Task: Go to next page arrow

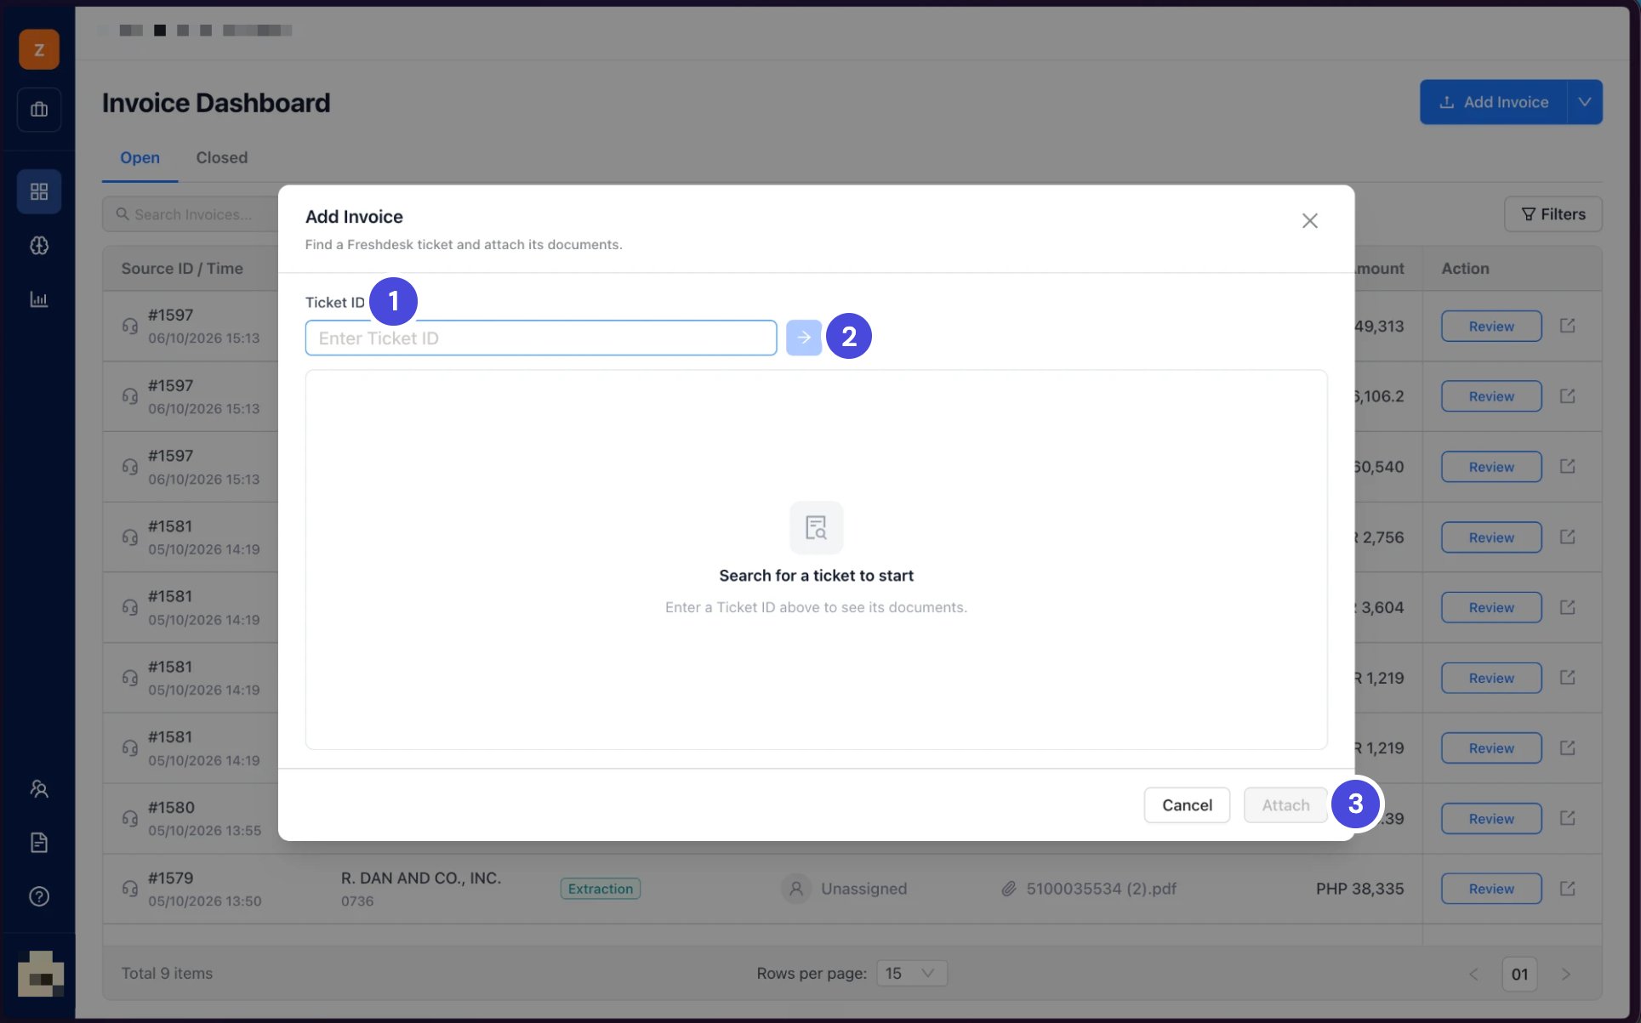Action: (x=1565, y=975)
